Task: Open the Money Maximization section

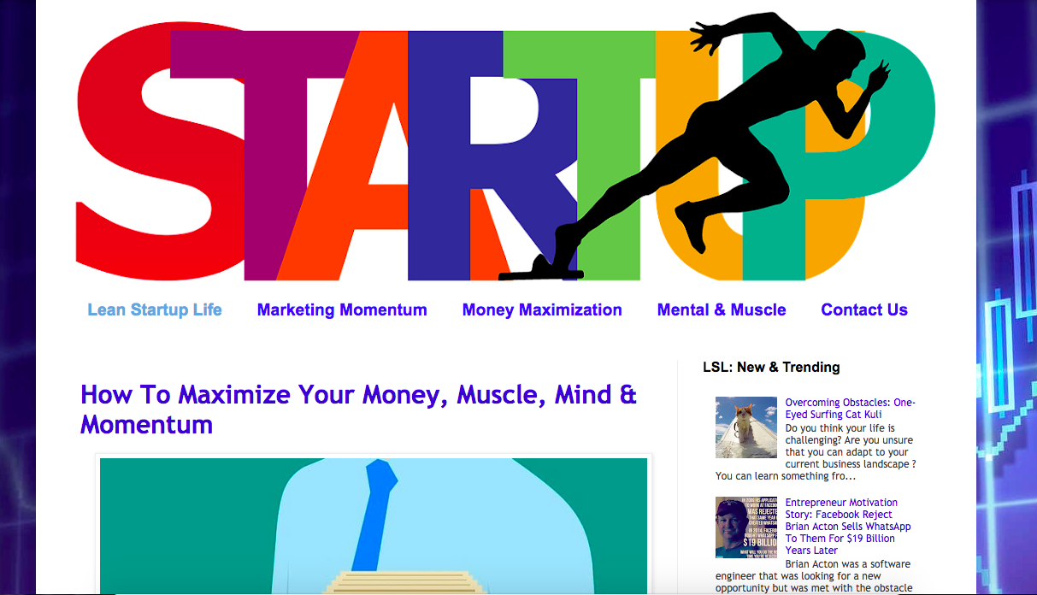Action: click(x=542, y=309)
